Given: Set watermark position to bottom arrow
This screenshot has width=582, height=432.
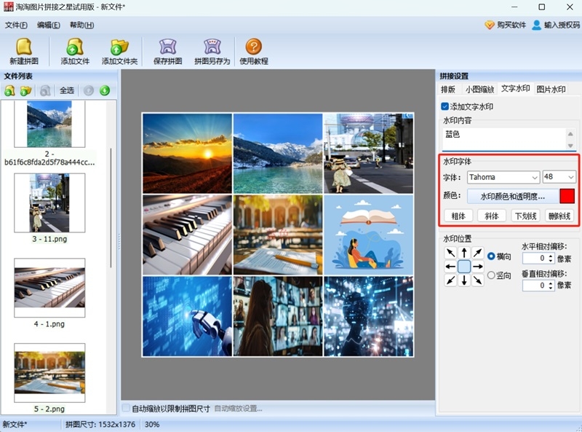Looking at the screenshot, I should point(464,280).
